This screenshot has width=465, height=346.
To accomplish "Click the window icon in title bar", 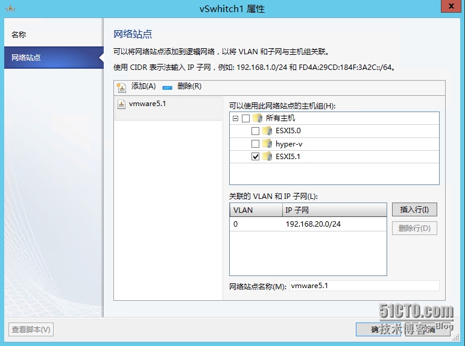I will point(10,9).
